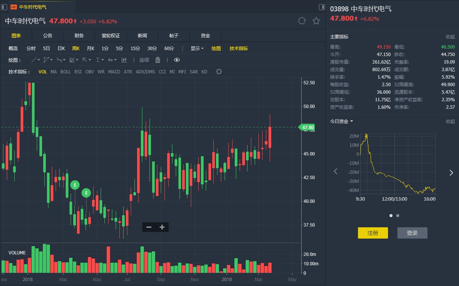The width and height of the screenshot is (459, 286).
Task: Expand the polyline tool dropdown arrow
Action: point(51,60)
